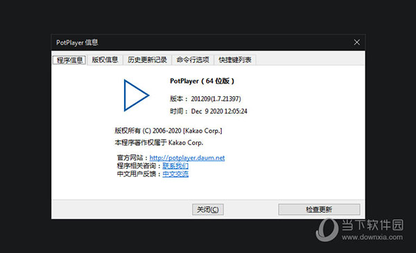Click the 本程序著作权属于 Kakao Corp. line
Image resolution: width=416 pixels, height=253 pixels.
[x=159, y=143]
